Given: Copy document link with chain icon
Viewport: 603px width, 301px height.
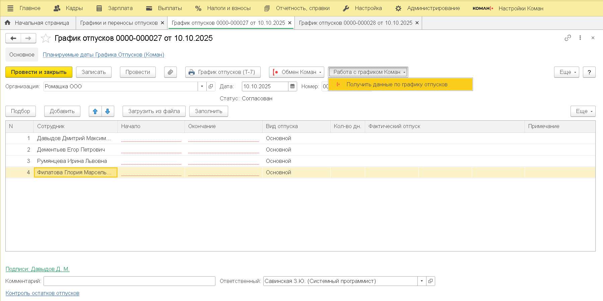Looking at the screenshot, I should [567, 38].
